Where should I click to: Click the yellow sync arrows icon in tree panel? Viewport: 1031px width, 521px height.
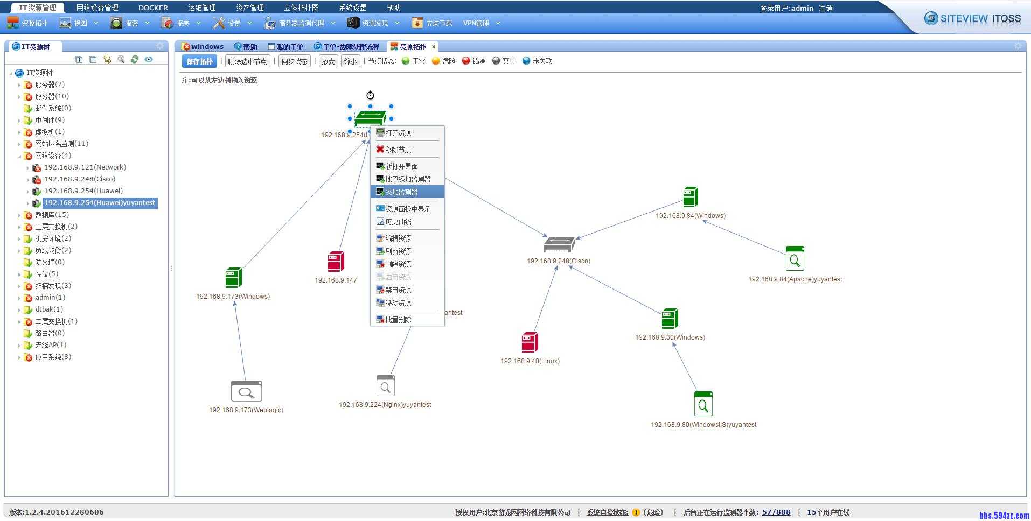(x=107, y=59)
